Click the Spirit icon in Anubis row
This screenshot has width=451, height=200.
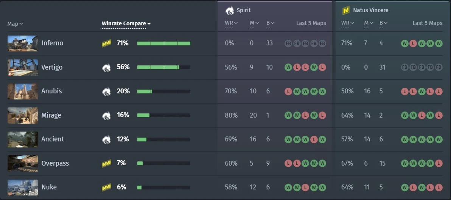(x=106, y=91)
